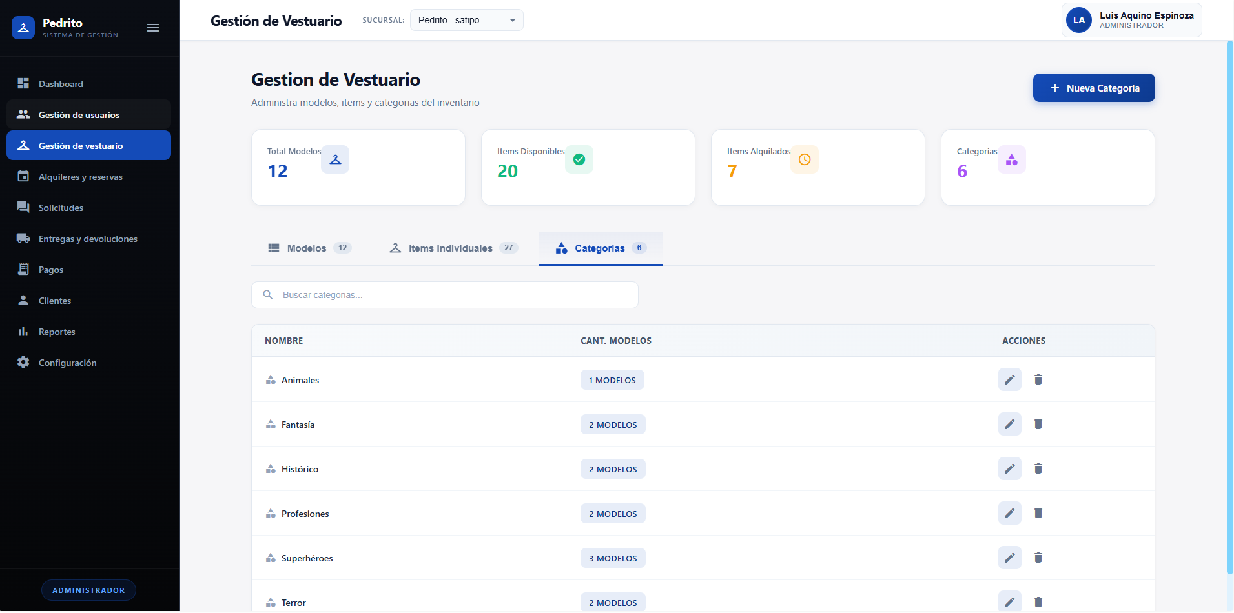This screenshot has width=1234, height=613.
Task: Click the page vertical scrollbar
Action: [1229, 306]
